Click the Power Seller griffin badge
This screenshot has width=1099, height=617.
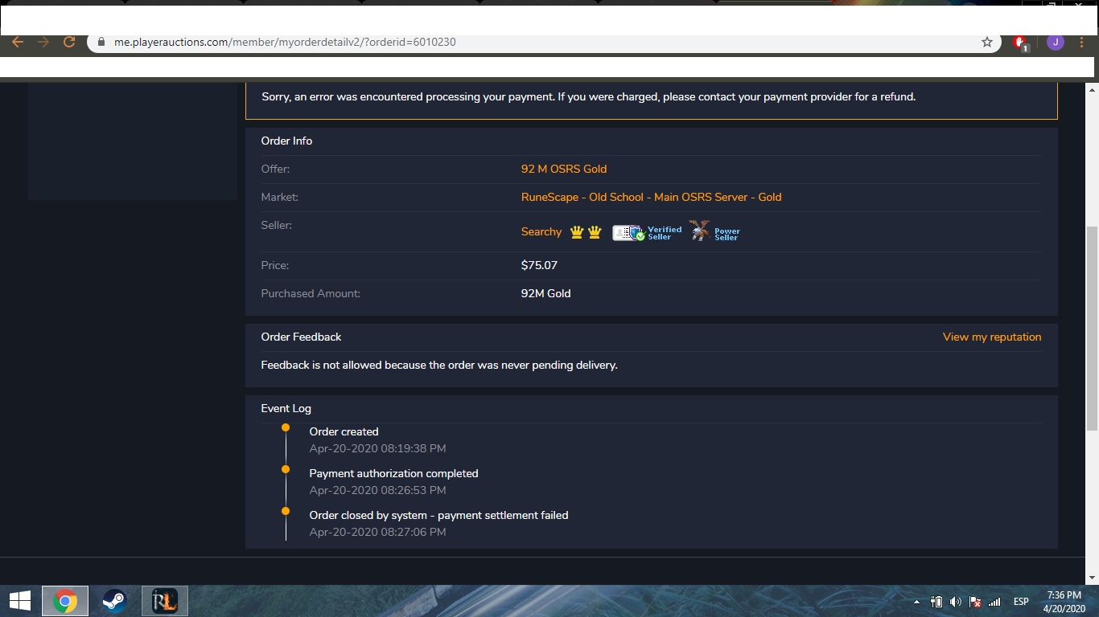[x=714, y=232]
